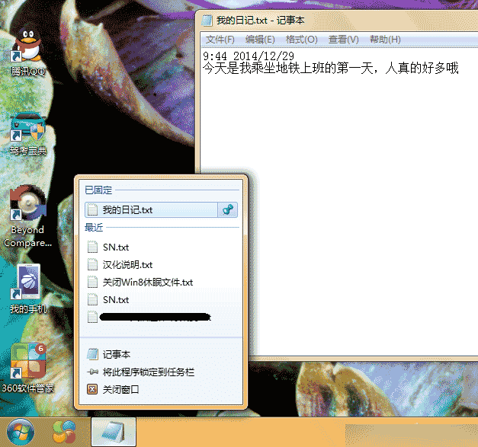This screenshot has width=478, height=447.
Task: Open the 驾考宝典 desktop shortcut
Action: pyautogui.click(x=27, y=134)
